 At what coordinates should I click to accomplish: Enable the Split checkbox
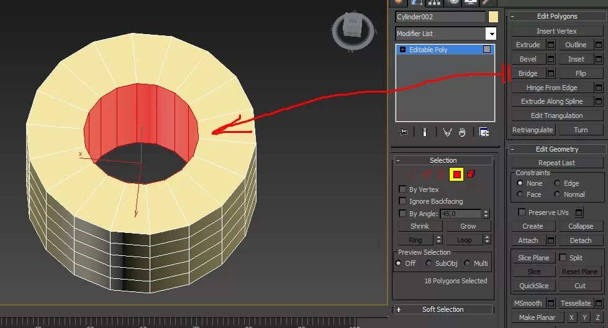coord(563,257)
